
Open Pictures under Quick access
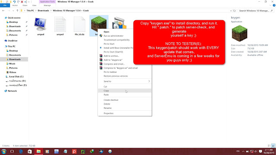coord(13,35)
